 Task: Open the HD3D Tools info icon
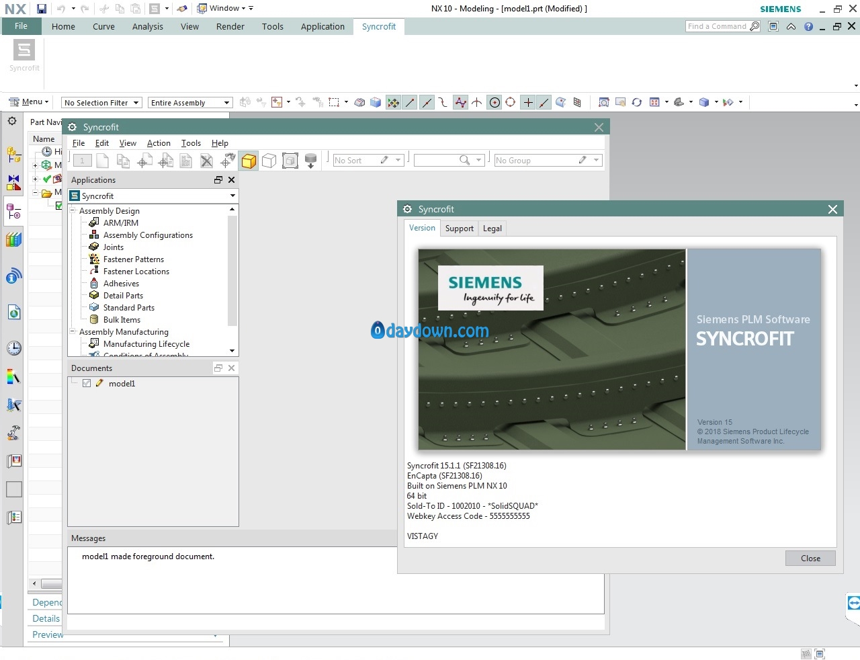13,276
